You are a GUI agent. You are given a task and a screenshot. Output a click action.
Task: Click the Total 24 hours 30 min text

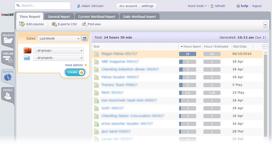point(113,37)
